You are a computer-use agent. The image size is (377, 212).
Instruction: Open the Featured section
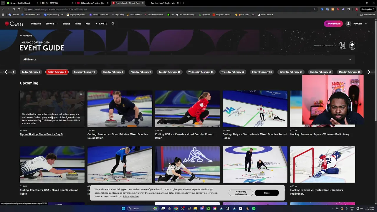(x=36, y=24)
